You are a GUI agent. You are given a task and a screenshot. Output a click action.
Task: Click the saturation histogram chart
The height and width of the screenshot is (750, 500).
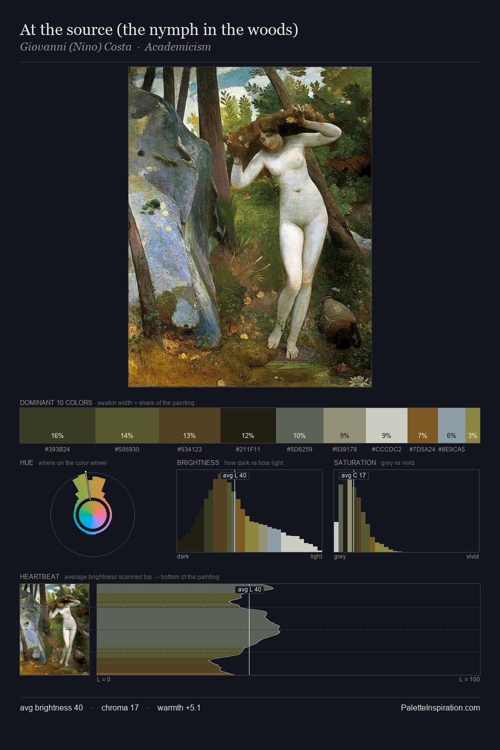click(x=406, y=511)
